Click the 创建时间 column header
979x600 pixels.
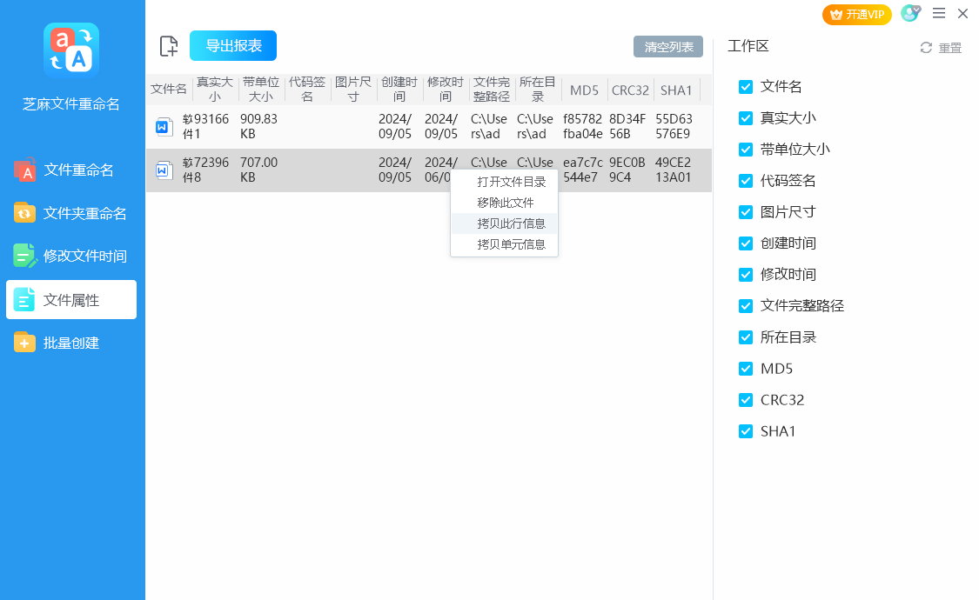(x=399, y=90)
